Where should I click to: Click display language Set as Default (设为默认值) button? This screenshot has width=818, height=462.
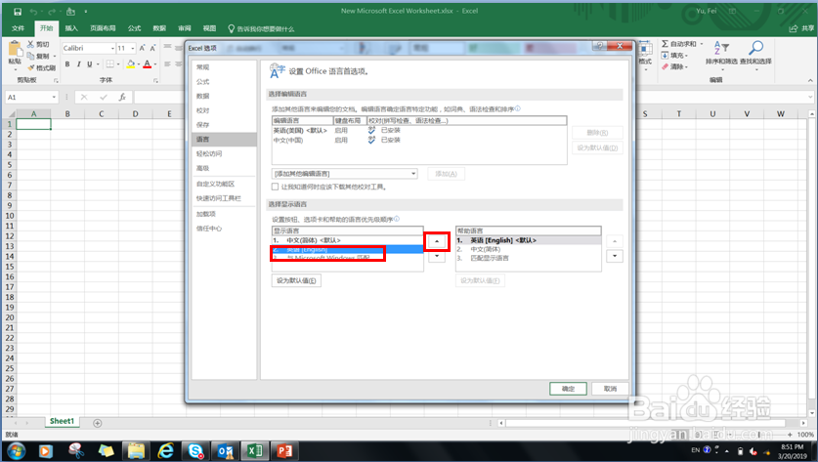click(x=296, y=280)
